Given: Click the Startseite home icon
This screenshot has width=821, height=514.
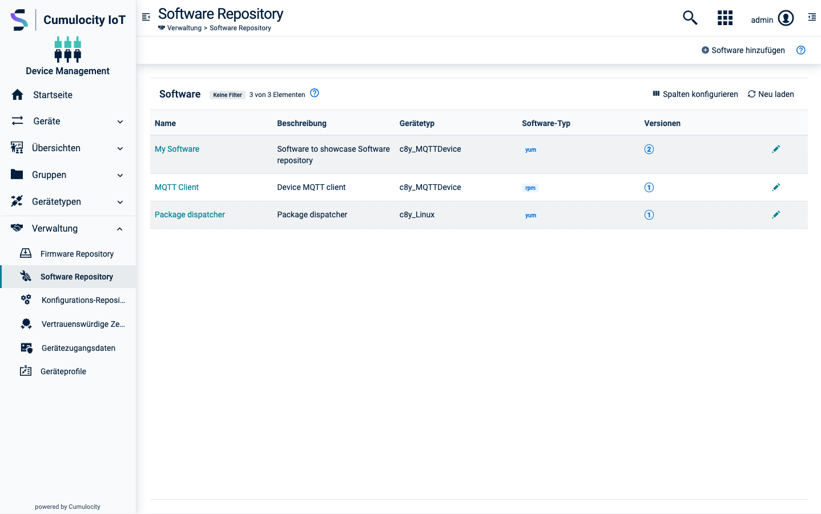Looking at the screenshot, I should (18, 95).
